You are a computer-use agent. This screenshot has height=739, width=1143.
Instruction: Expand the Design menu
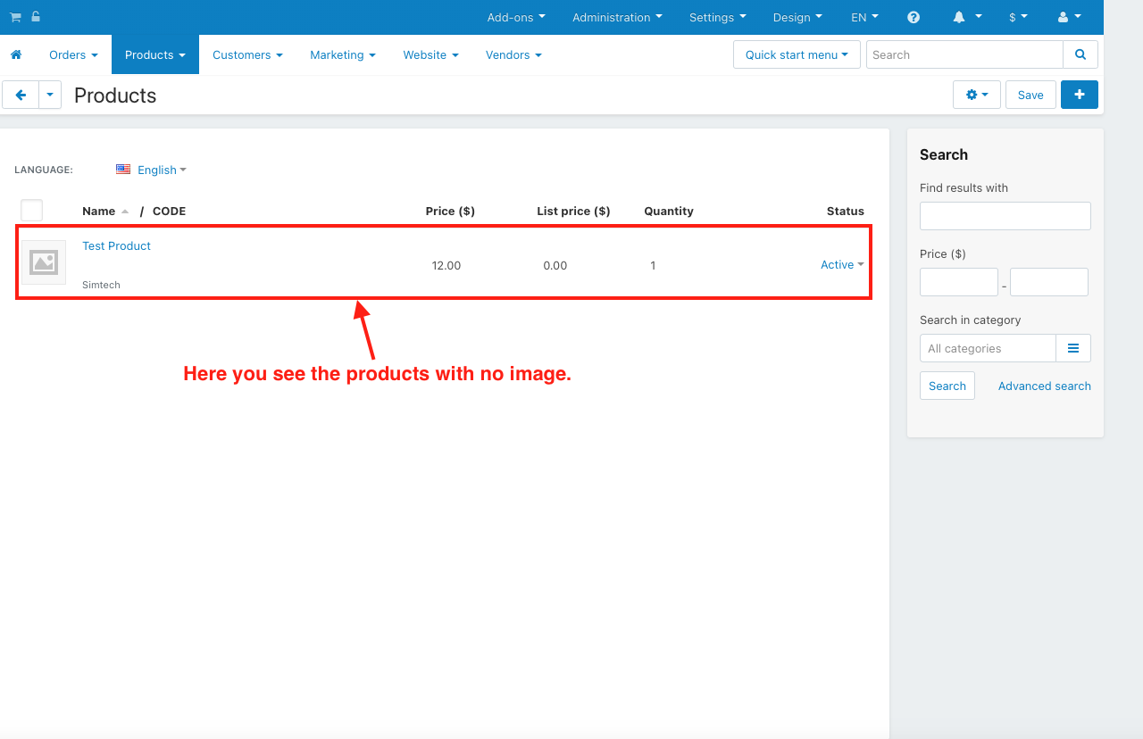[x=798, y=17]
